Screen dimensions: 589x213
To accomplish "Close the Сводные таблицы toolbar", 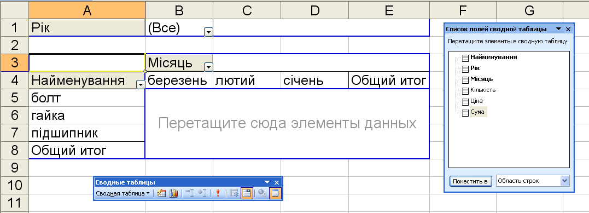I will [x=277, y=182].
